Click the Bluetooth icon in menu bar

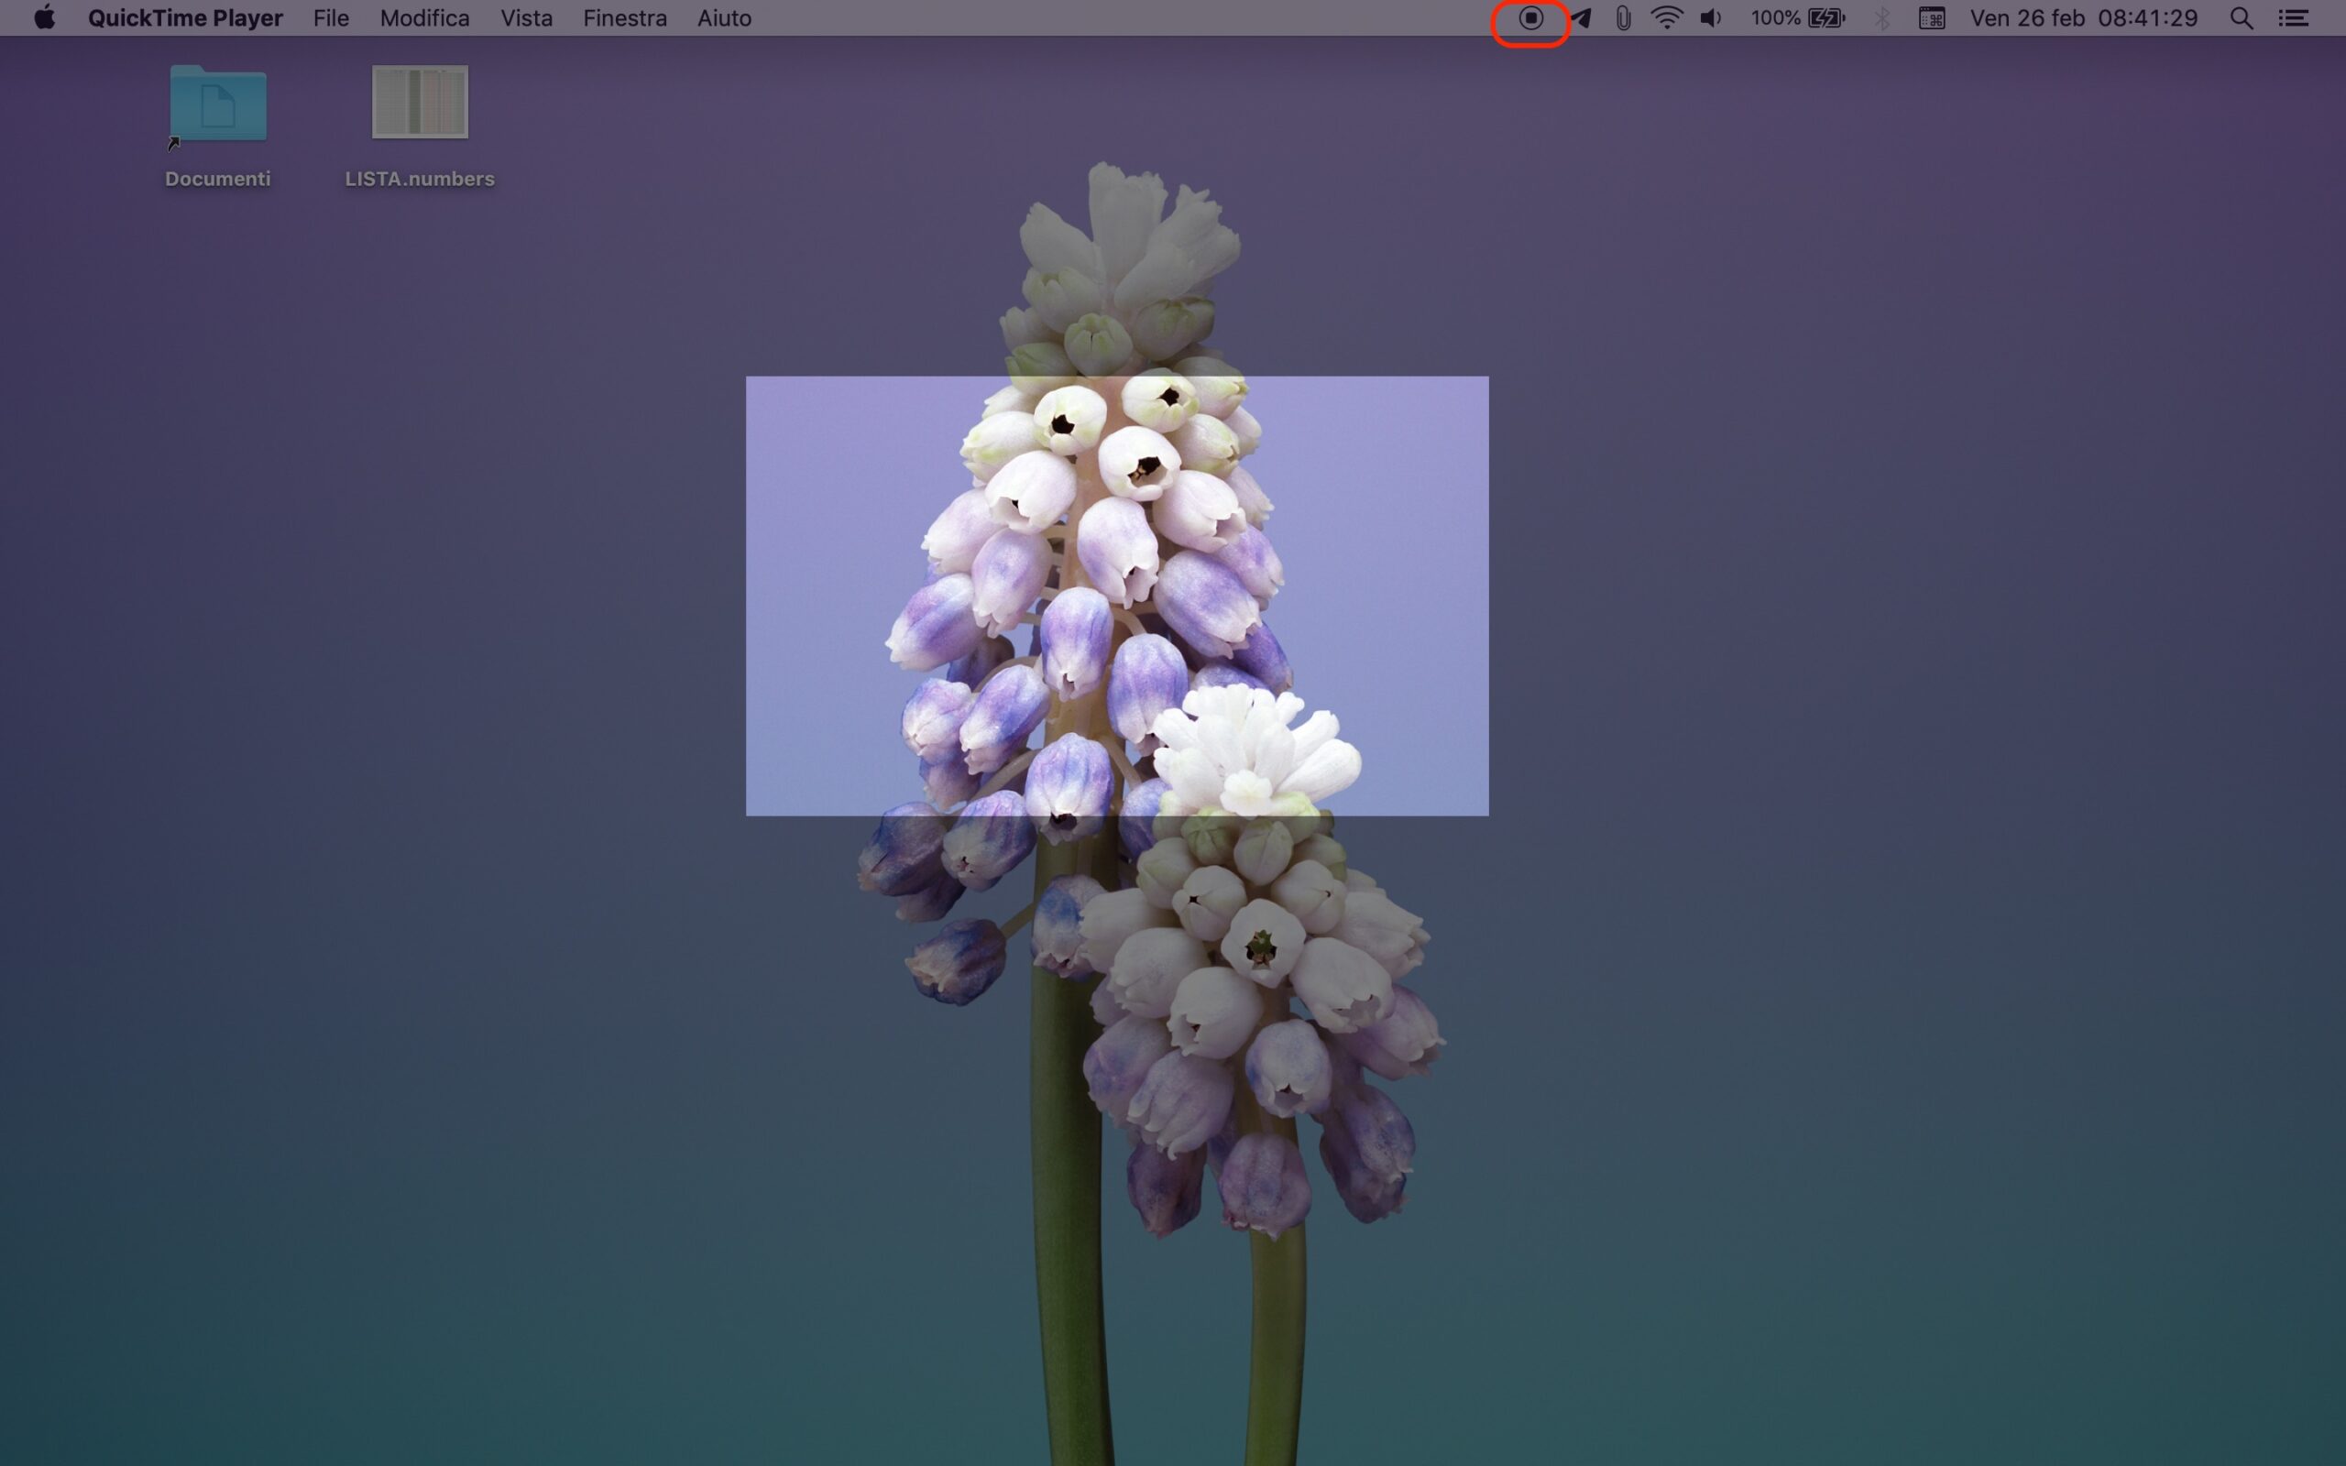(x=1881, y=18)
